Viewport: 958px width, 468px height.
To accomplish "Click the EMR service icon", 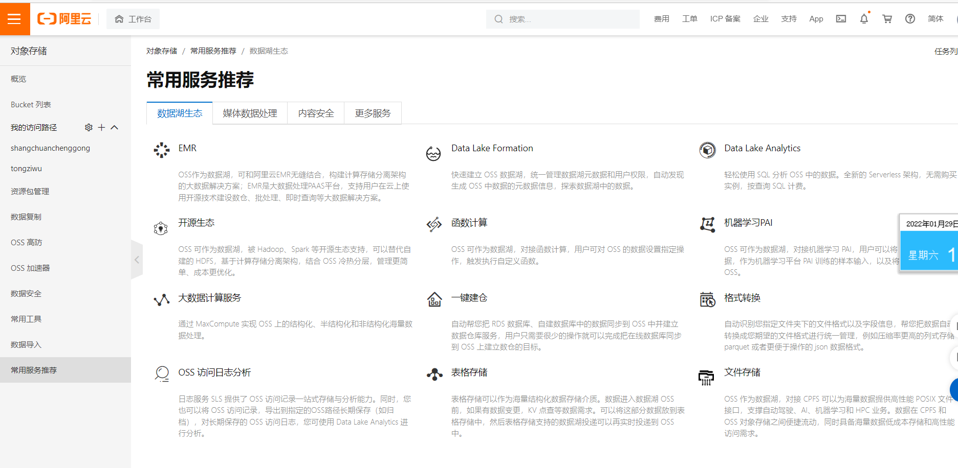I will 161,150.
